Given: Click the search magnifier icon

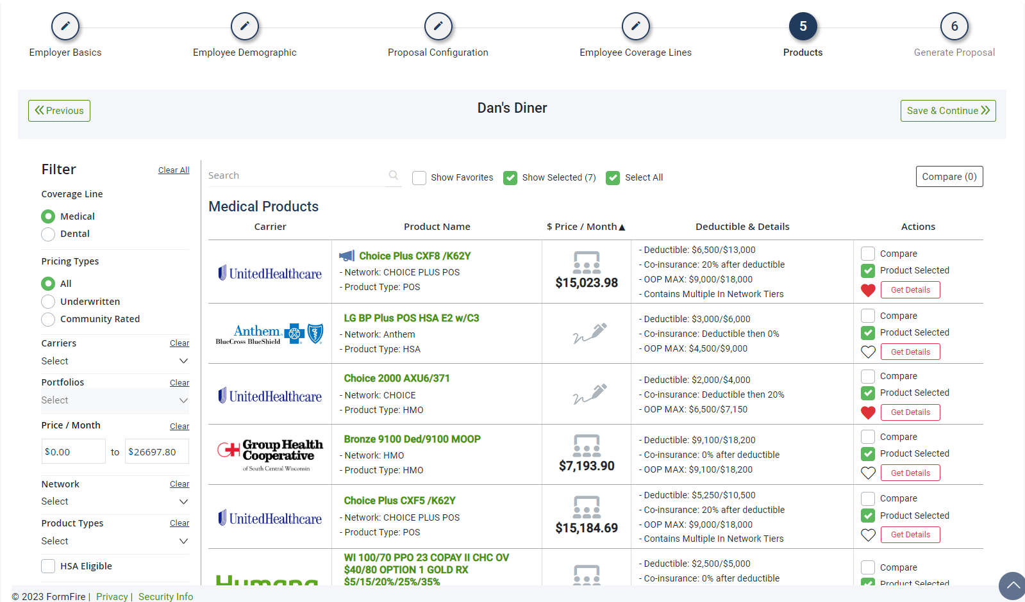Looking at the screenshot, I should pos(394,175).
